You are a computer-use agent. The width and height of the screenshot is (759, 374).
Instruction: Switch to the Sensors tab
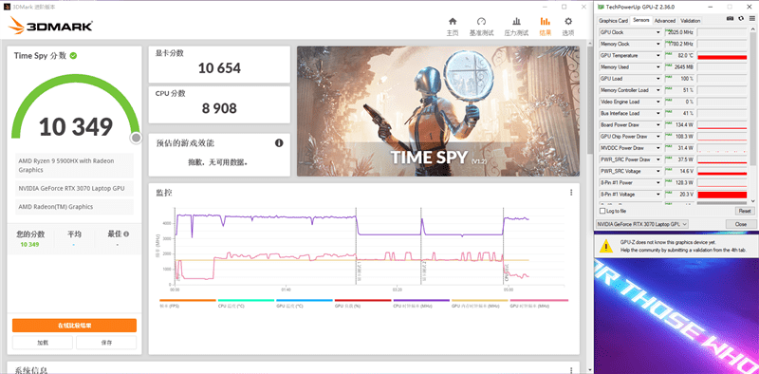(x=641, y=20)
